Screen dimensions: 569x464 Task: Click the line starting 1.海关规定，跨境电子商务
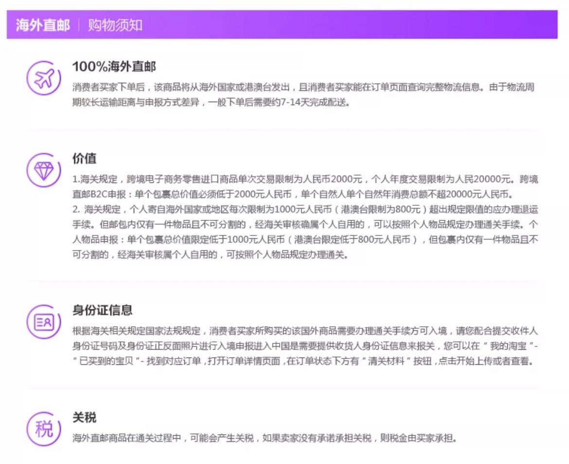[305, 179]
